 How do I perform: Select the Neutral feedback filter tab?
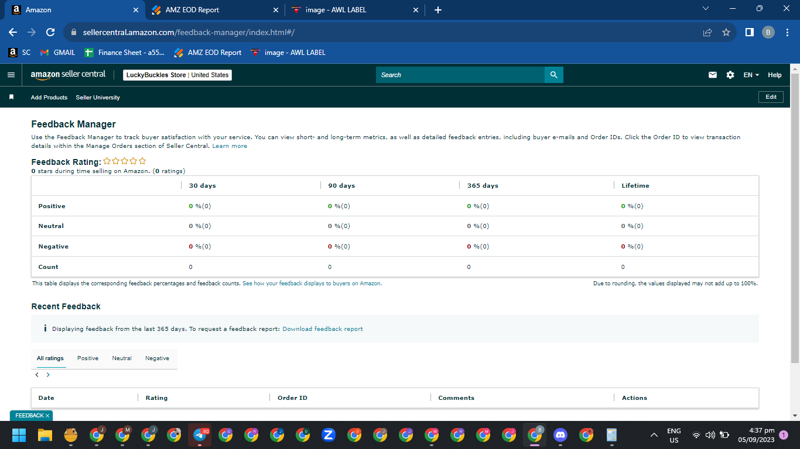click(122, 358)
